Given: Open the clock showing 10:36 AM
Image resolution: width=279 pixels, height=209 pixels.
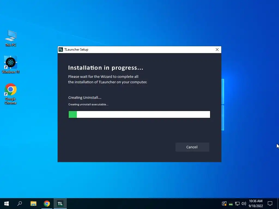Looking at the screenshot, I should 256,204.
